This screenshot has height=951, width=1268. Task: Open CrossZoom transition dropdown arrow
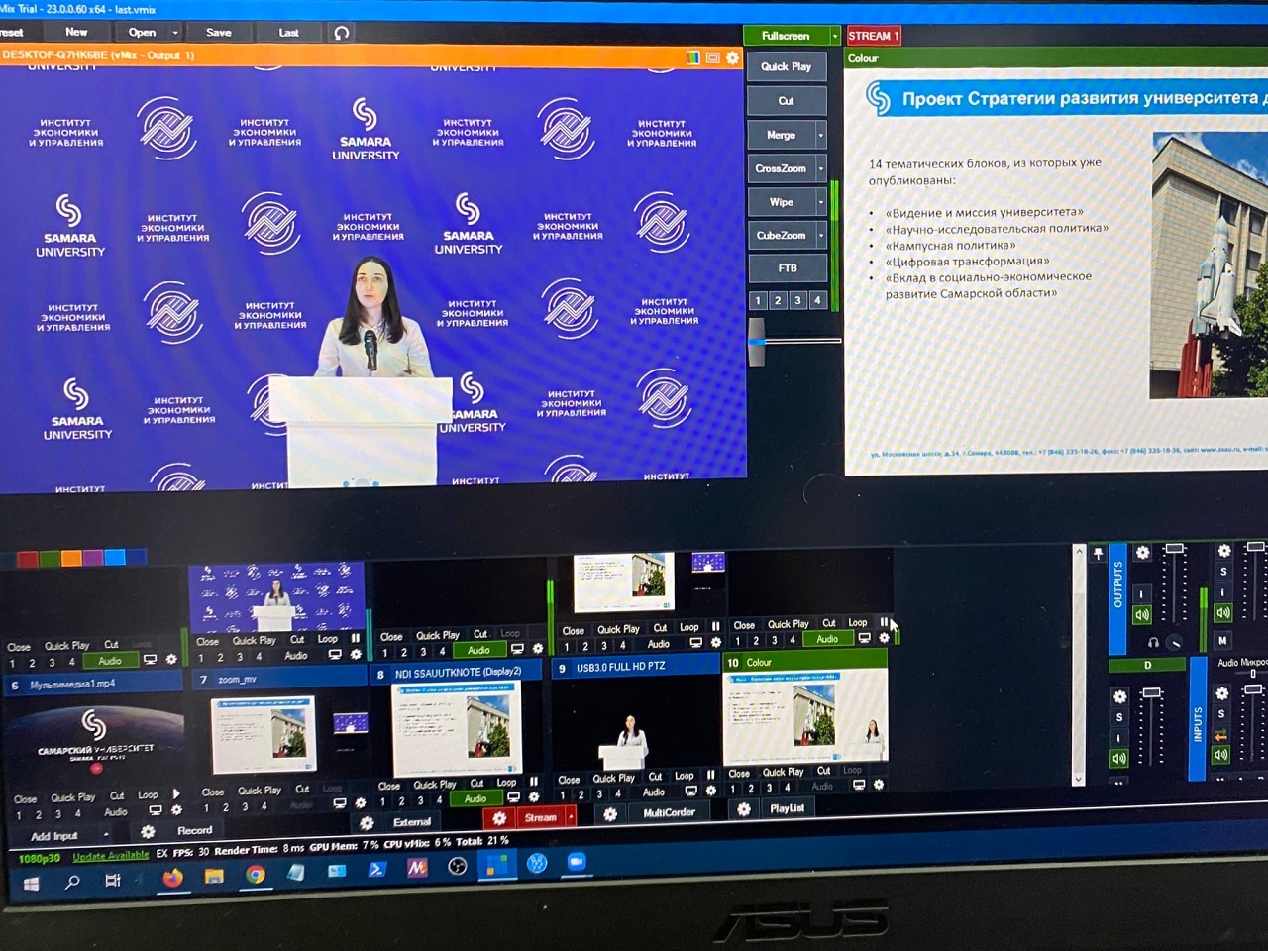point(821,168)
